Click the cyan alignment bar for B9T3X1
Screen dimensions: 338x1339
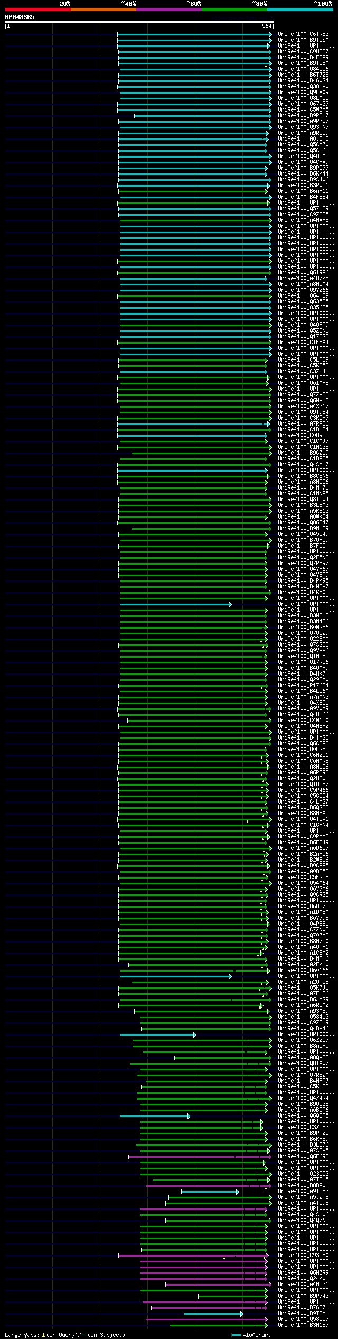213,1314
